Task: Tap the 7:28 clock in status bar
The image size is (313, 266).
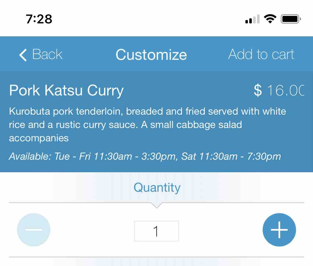Action: coord(39,19)
